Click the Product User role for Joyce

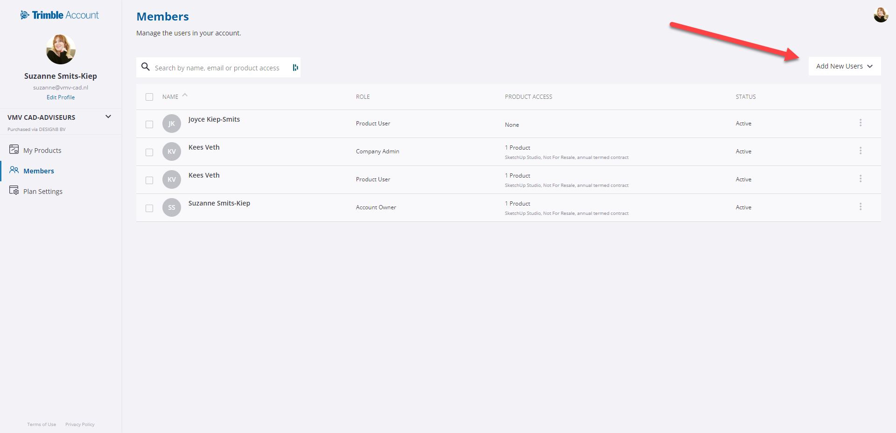pos(373,124)
